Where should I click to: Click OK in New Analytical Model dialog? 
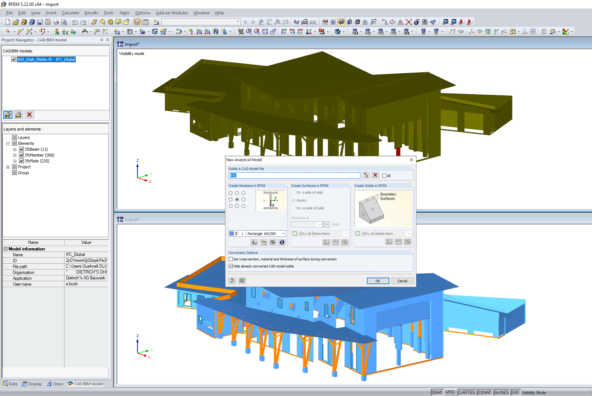coord(378,281)
